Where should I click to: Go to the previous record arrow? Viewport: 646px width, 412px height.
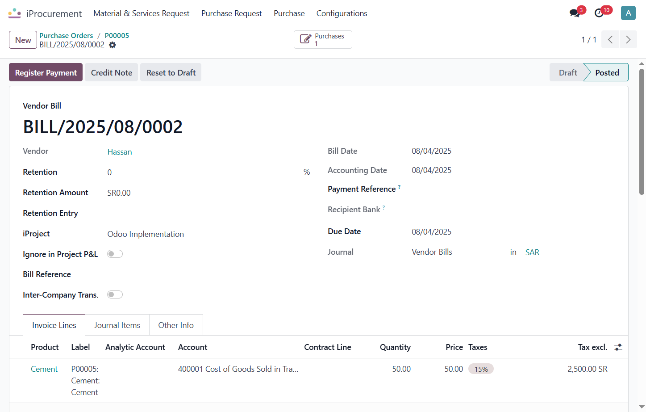(x=610, y=39)
